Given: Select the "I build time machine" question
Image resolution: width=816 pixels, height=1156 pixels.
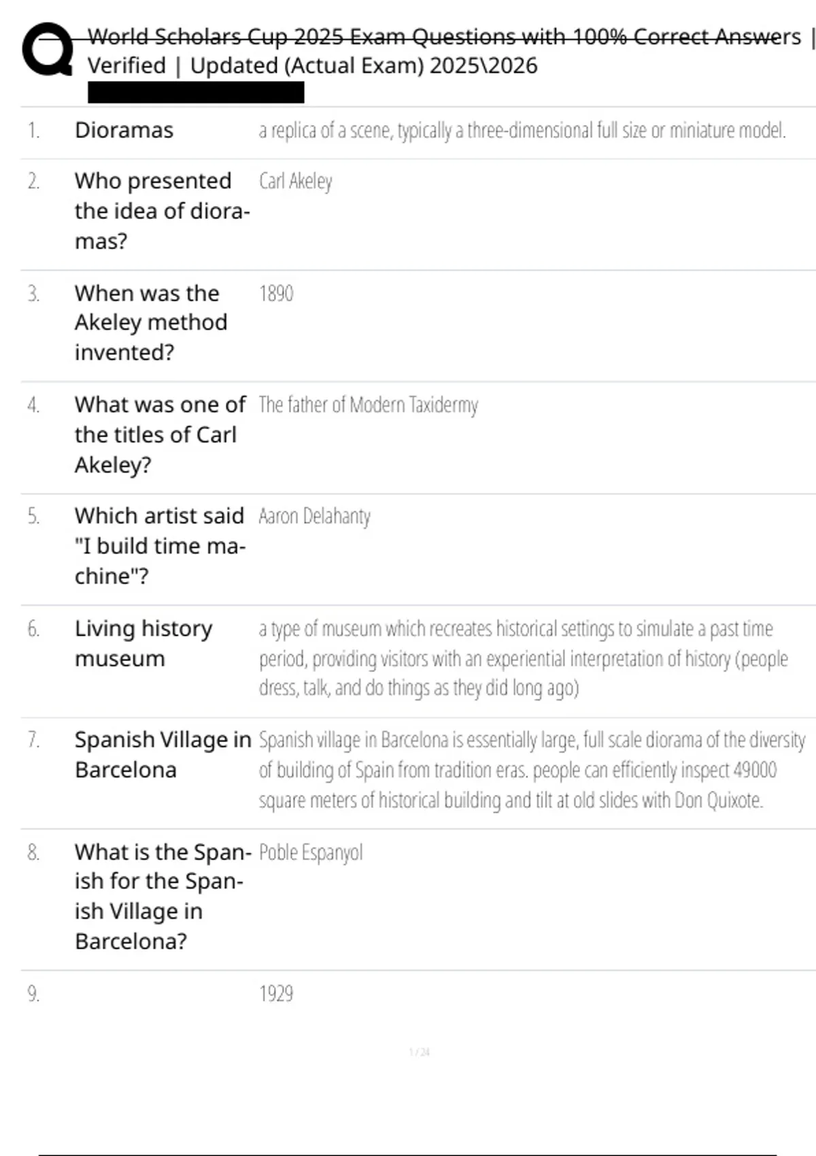Looking at the screenshot, I should pyautogui.click(x=160, y=546).
